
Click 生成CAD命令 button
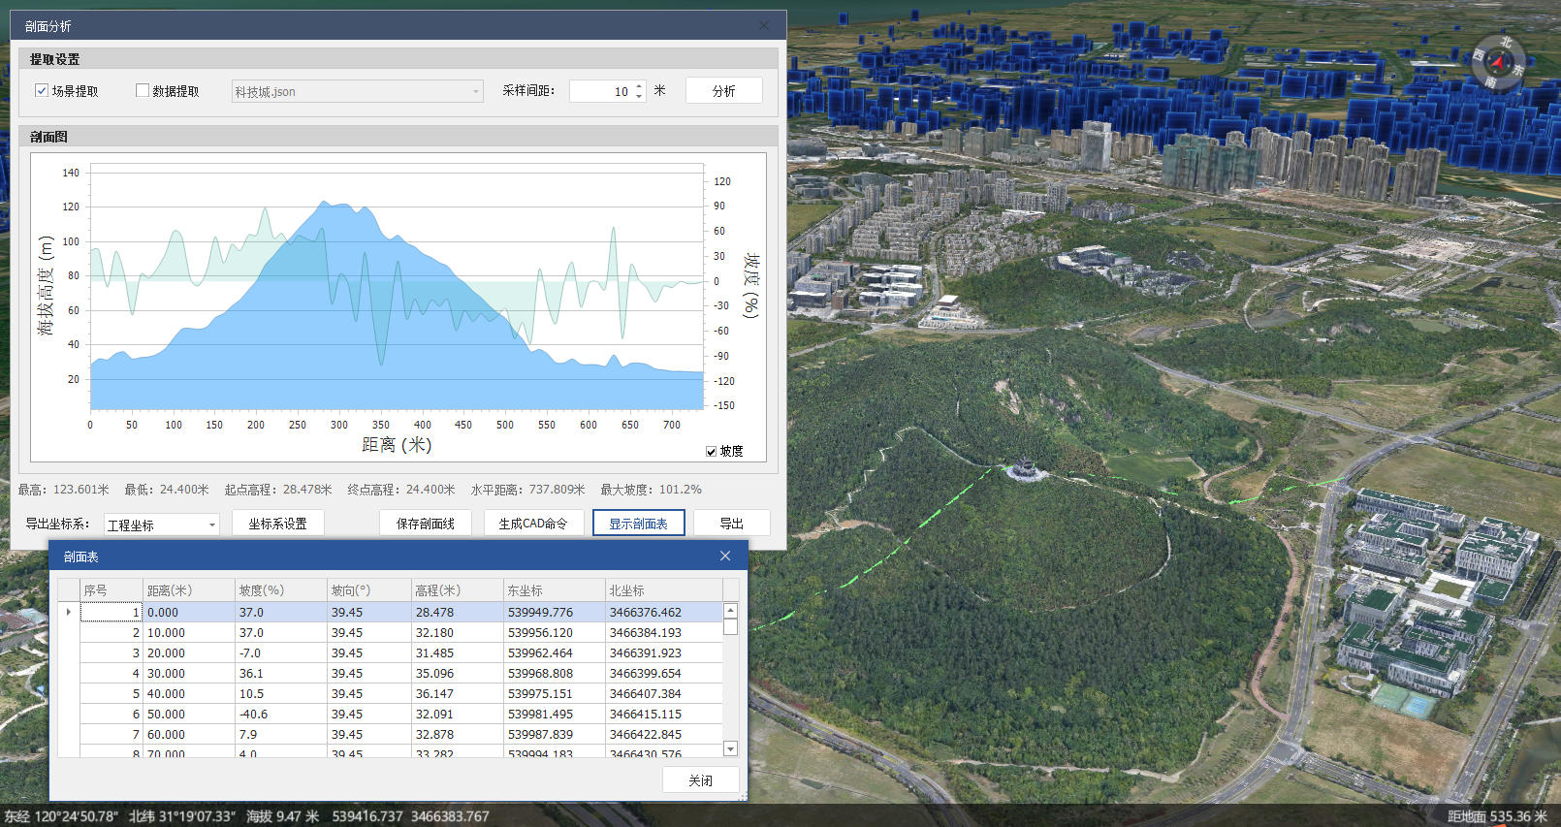click(x=533, y=524)
